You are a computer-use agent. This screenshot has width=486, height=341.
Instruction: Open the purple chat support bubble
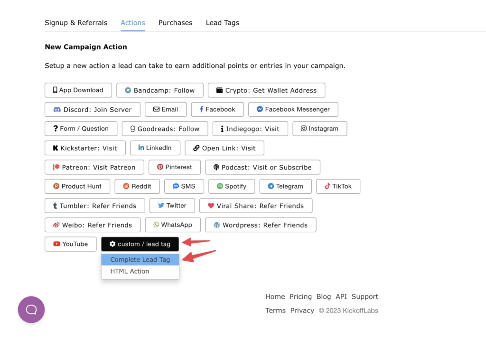click(31, 309)
